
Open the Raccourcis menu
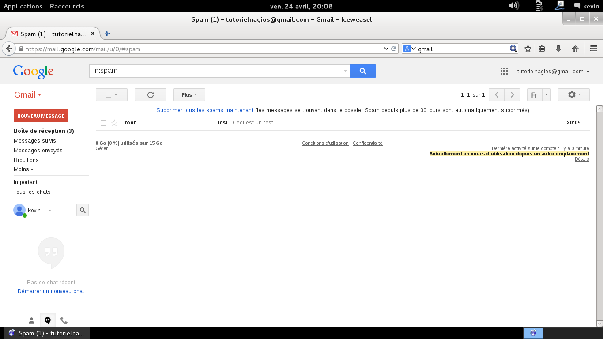[67, 6]
